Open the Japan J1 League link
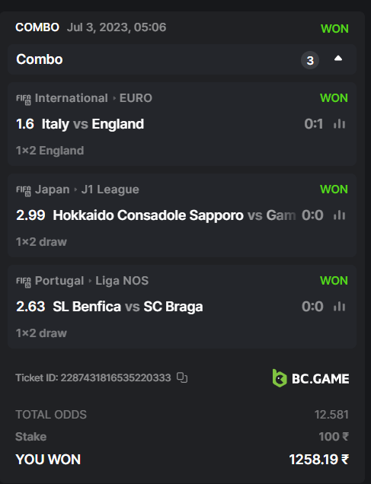The image size is (371, 484). (87, 189)
